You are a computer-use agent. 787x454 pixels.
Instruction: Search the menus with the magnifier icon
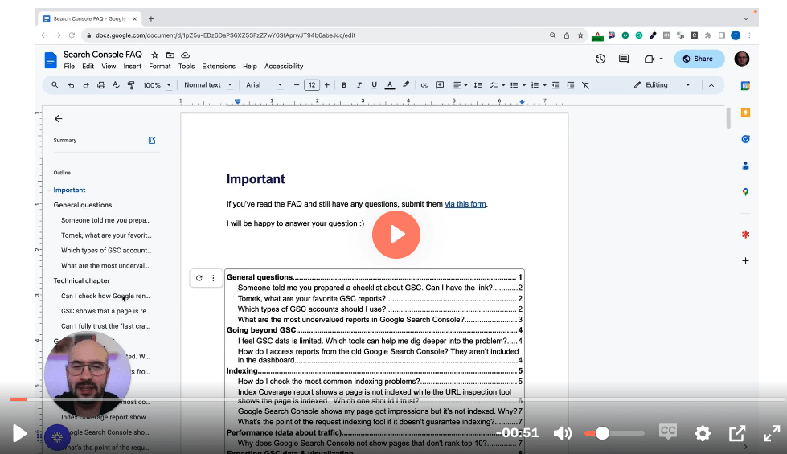55,85
